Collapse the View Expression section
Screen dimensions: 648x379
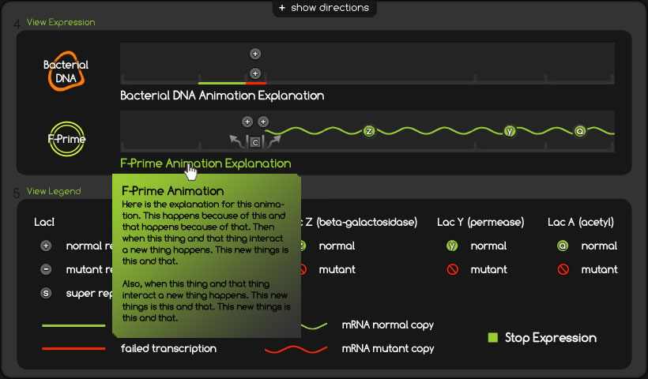coord(60,22)
